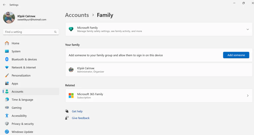Click the Accounts person icon
254x135 pixels.
[x=7, y=91]
